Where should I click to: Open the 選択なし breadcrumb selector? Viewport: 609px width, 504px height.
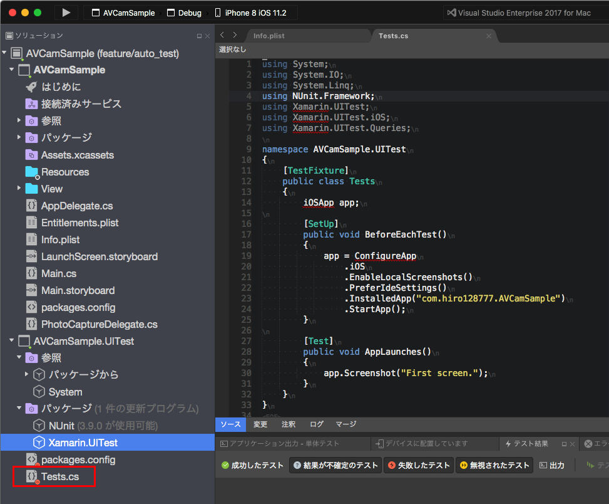coord(232,50)
